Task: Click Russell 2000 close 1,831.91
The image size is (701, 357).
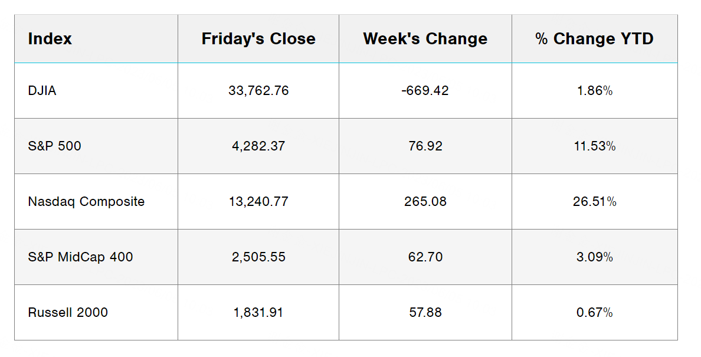Action: pyautogui.click(x=258, y=313)
